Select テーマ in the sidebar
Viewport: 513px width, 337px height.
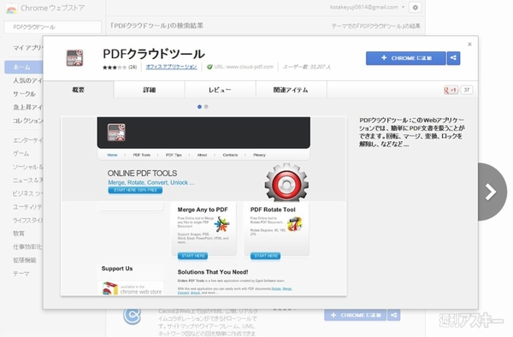(x=21, y=274)
